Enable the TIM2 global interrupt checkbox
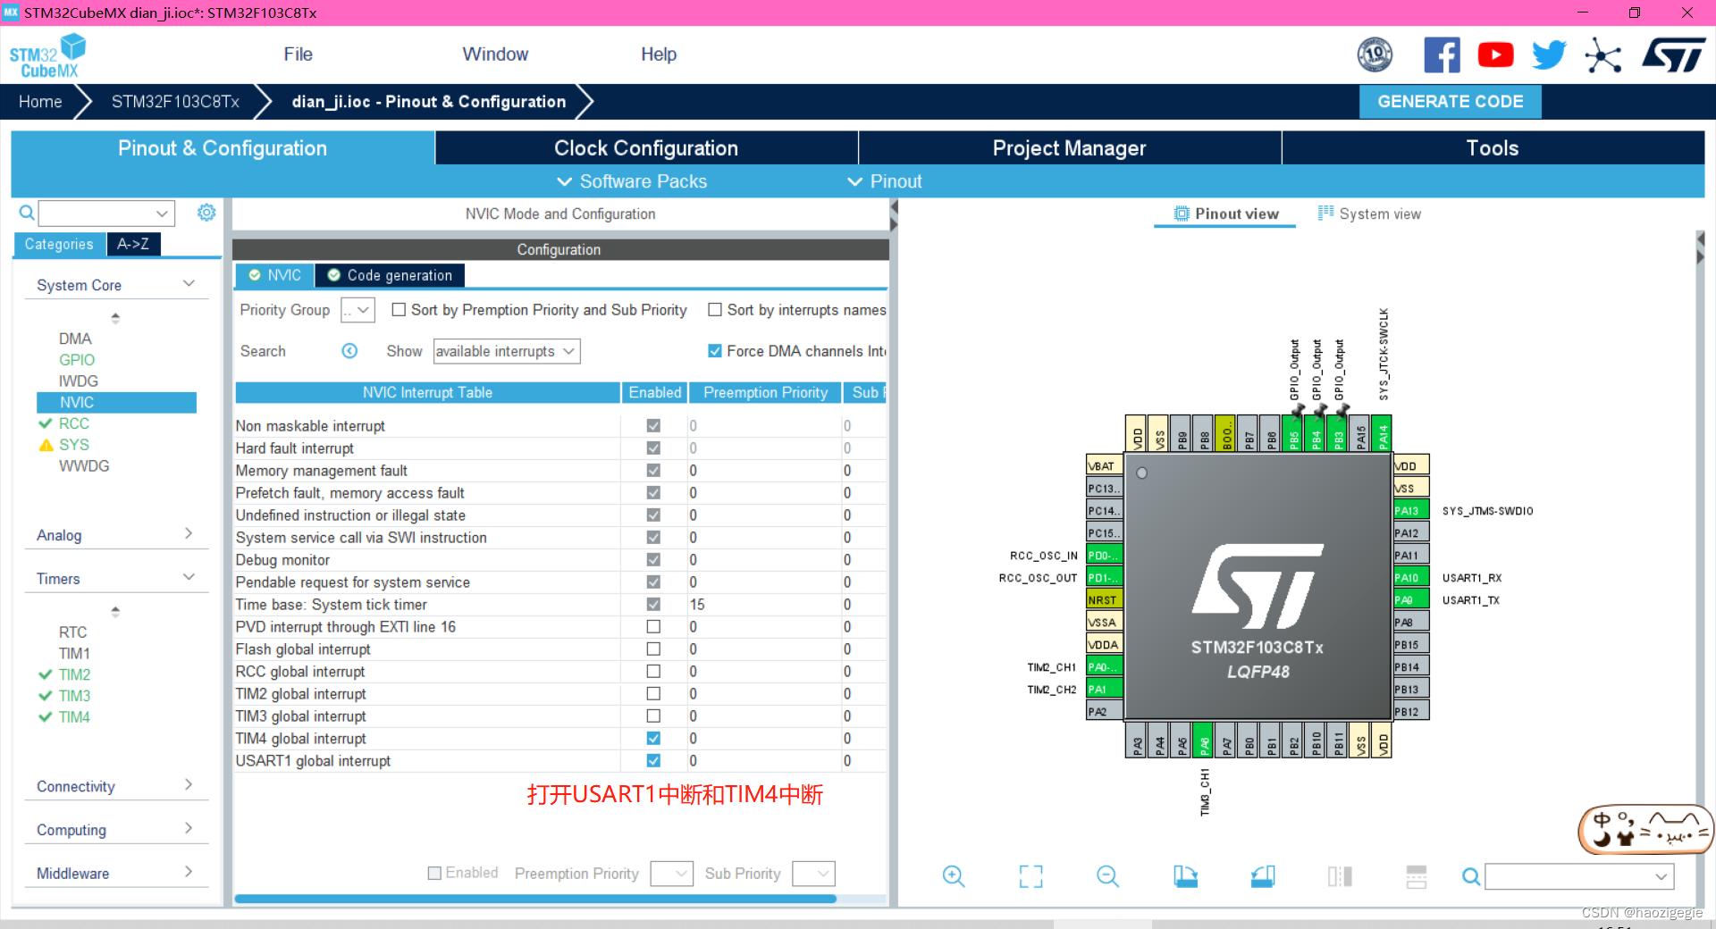 click(653, 694)
